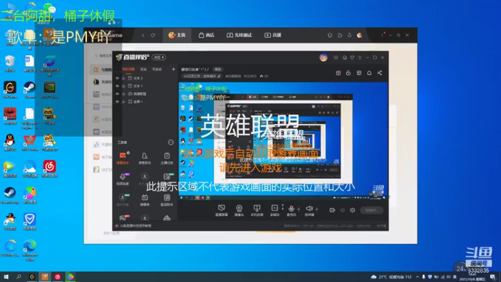Hide the 英雄联盟 source layer
The width and height of the screenshot is (501, 282).
pos(117,94)
